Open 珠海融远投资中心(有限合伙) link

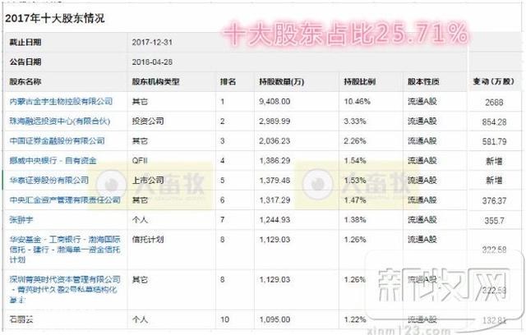(60, 121)
